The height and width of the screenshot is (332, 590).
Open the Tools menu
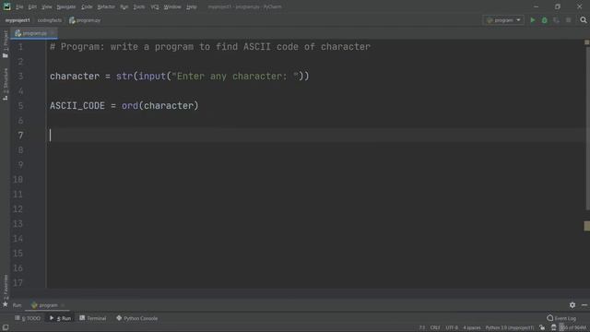[139, 6]
